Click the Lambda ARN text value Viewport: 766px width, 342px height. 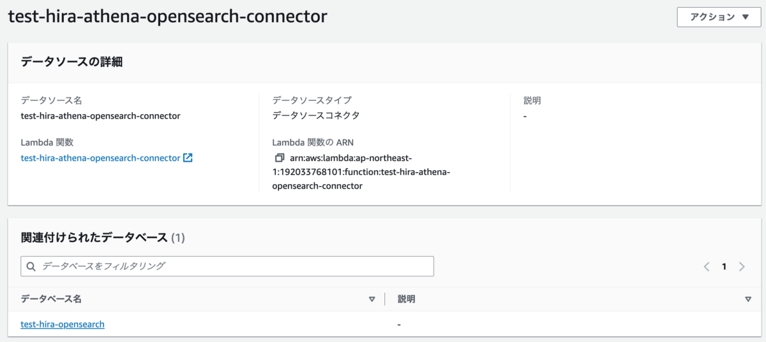tap(361, 172)
